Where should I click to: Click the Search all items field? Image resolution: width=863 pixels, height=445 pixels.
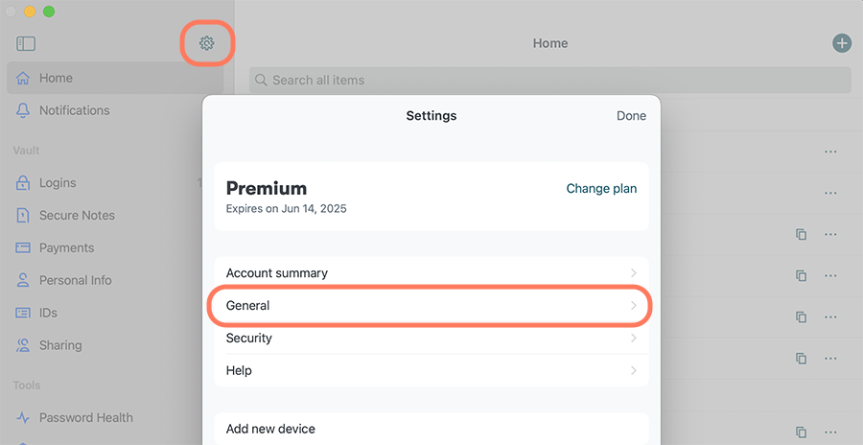point(550,81)
